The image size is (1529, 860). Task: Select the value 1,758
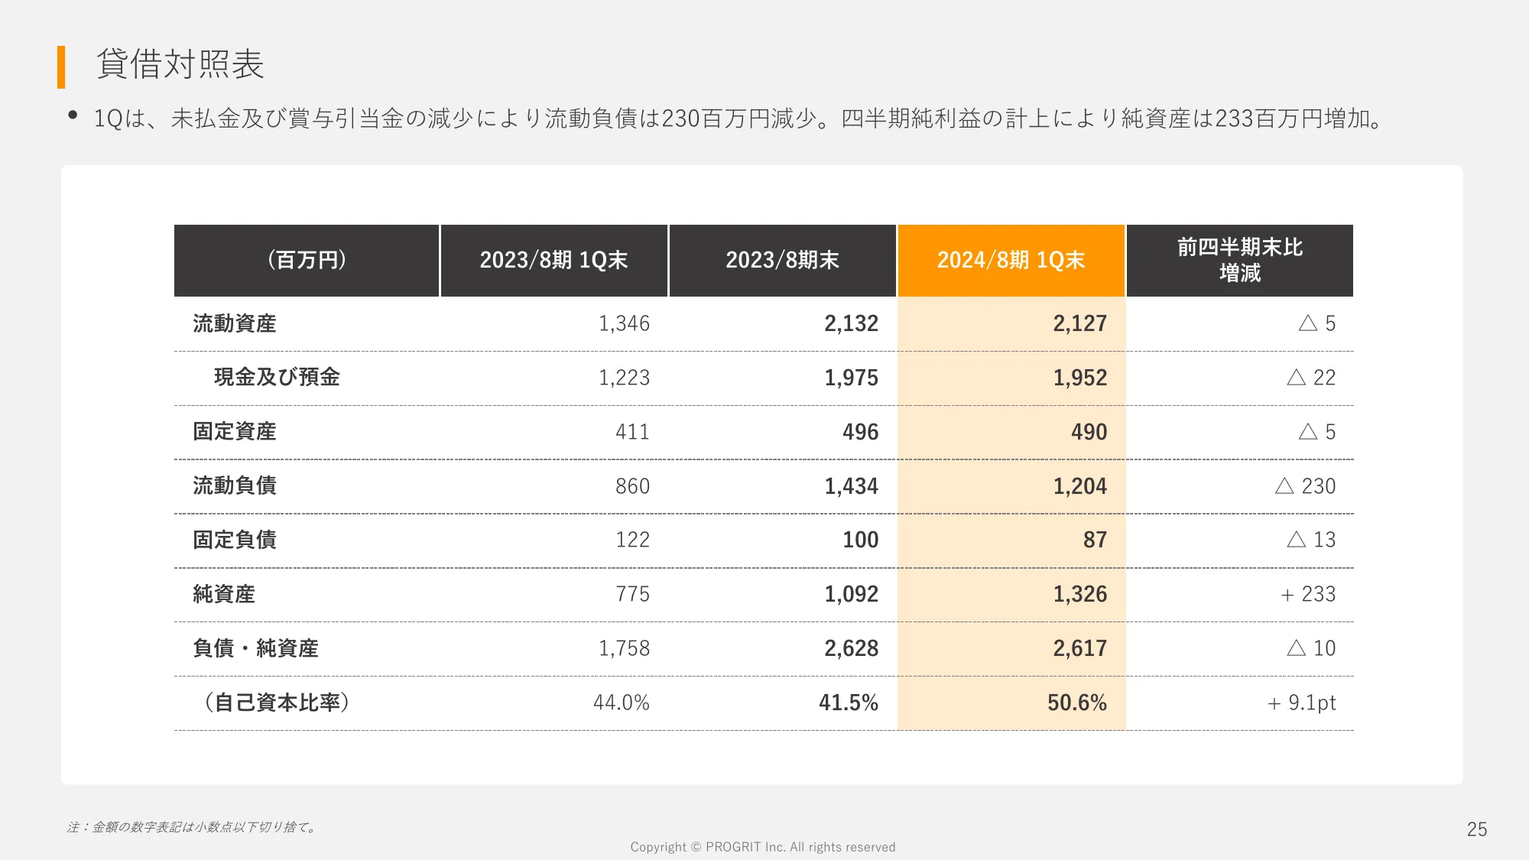624,648
